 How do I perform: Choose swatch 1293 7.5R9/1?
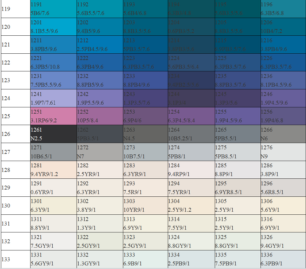(146, 188)
